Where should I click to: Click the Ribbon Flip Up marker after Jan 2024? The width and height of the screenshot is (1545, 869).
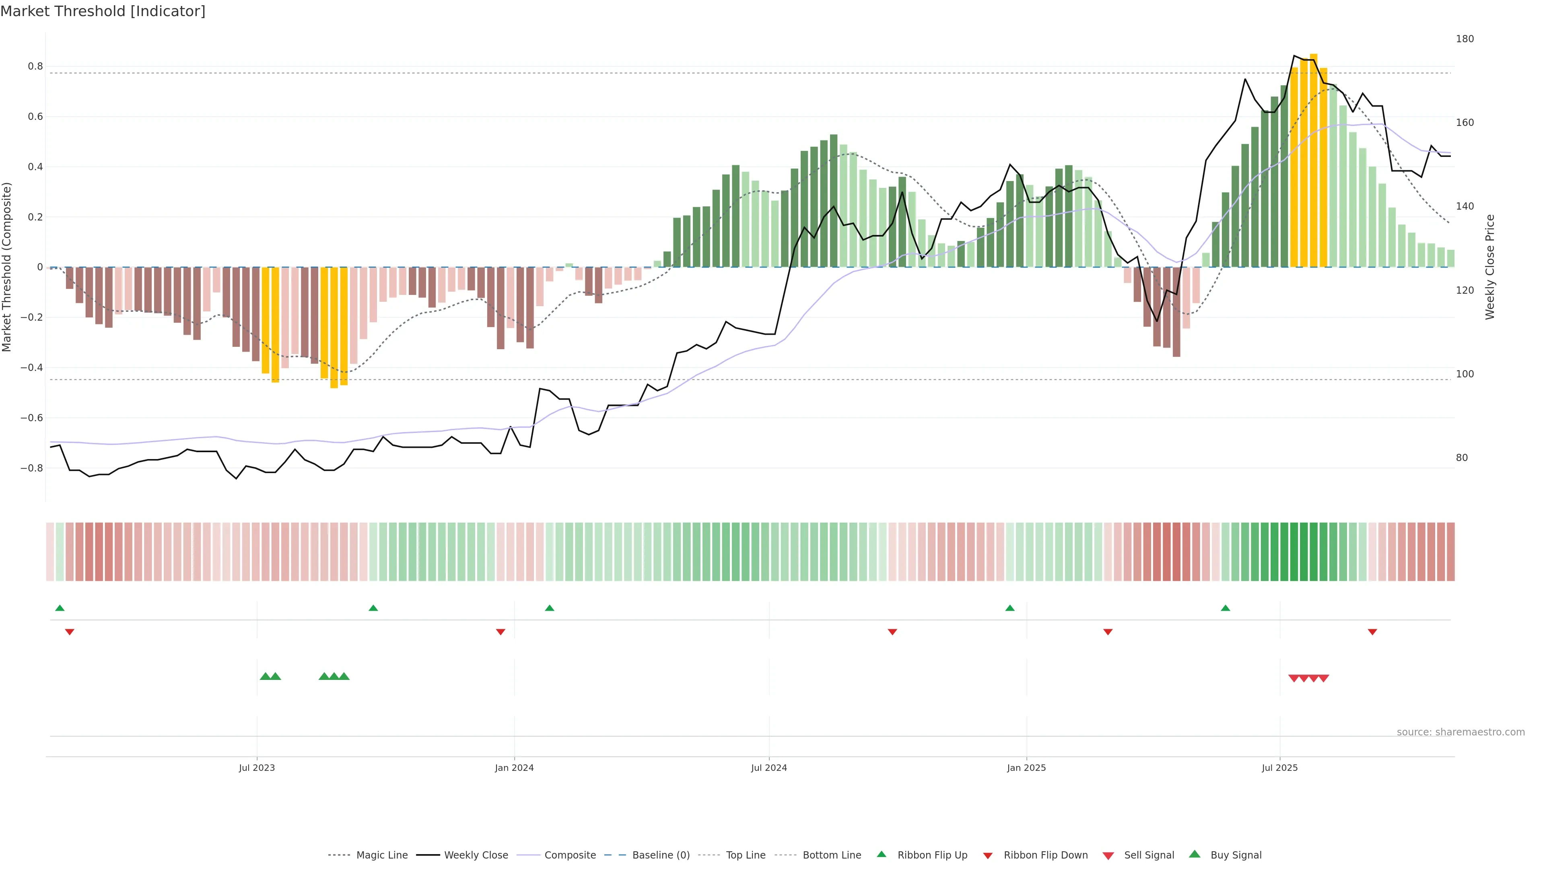pos(549,608)
